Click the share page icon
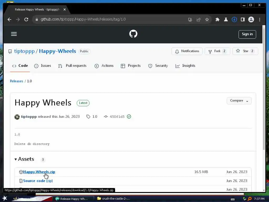The width and height of the screenshot is (269, 202). [199, 19]
